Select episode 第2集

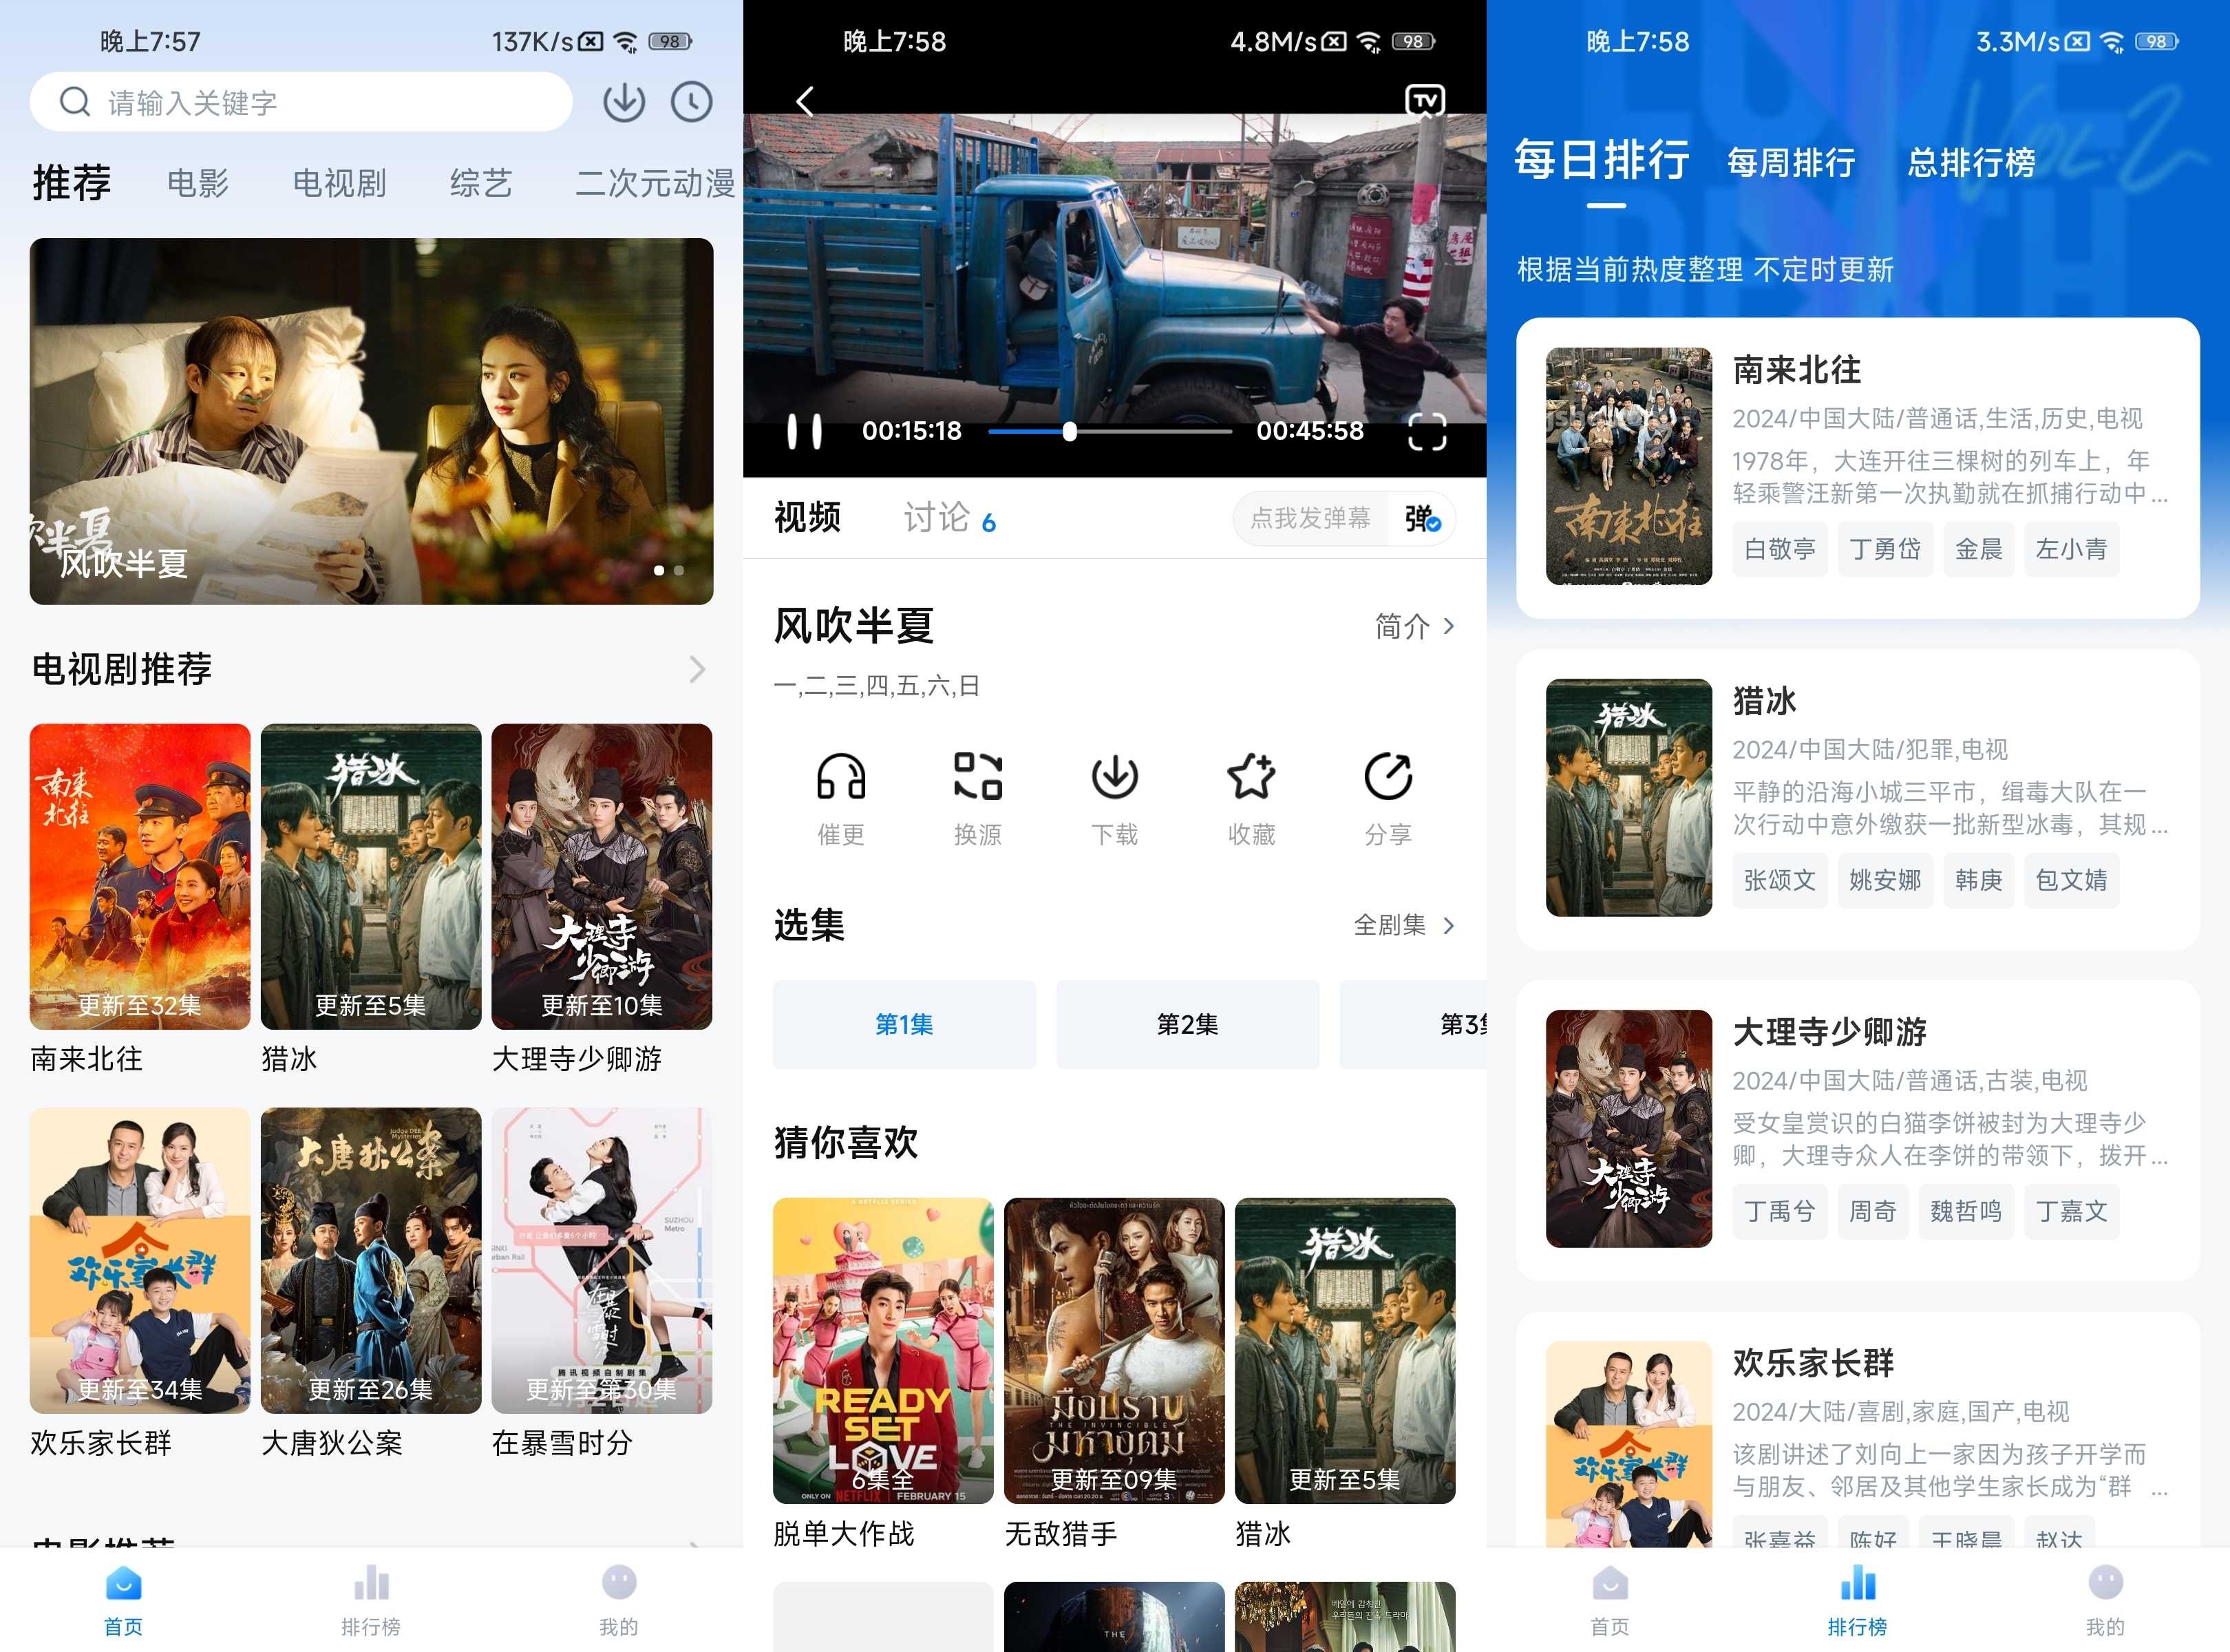click(x=1187, y=1023)
